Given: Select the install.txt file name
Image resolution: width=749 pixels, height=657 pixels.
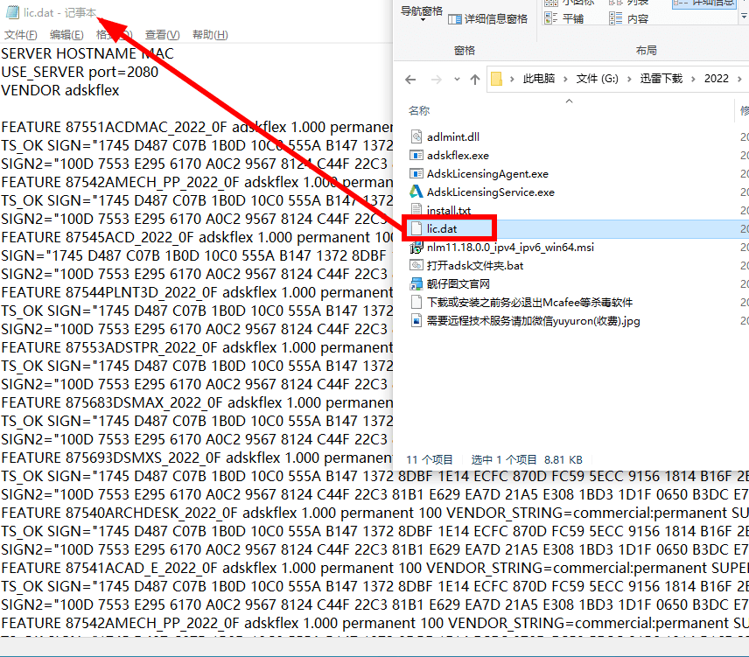Looking at the screenshot, I should pyautogui.click(x=449, y=211).
